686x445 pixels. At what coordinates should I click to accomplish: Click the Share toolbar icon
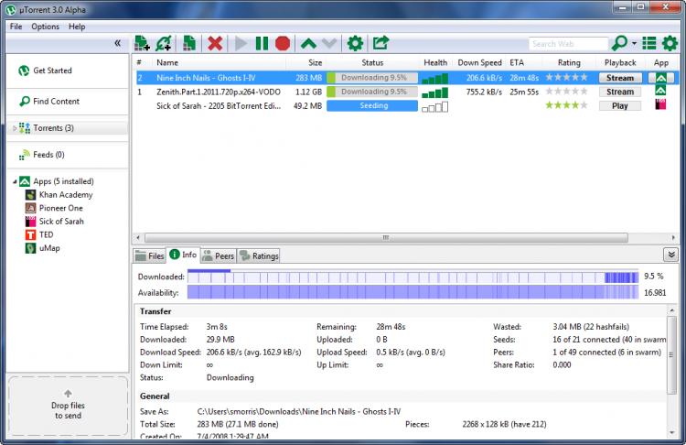pos(381,43)
